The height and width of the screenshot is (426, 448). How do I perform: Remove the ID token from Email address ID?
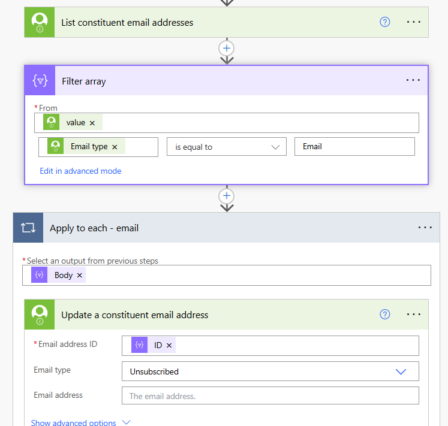point(169,346)
